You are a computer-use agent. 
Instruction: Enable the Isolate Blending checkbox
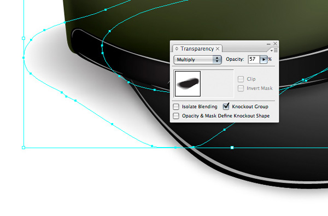(176, 107)
